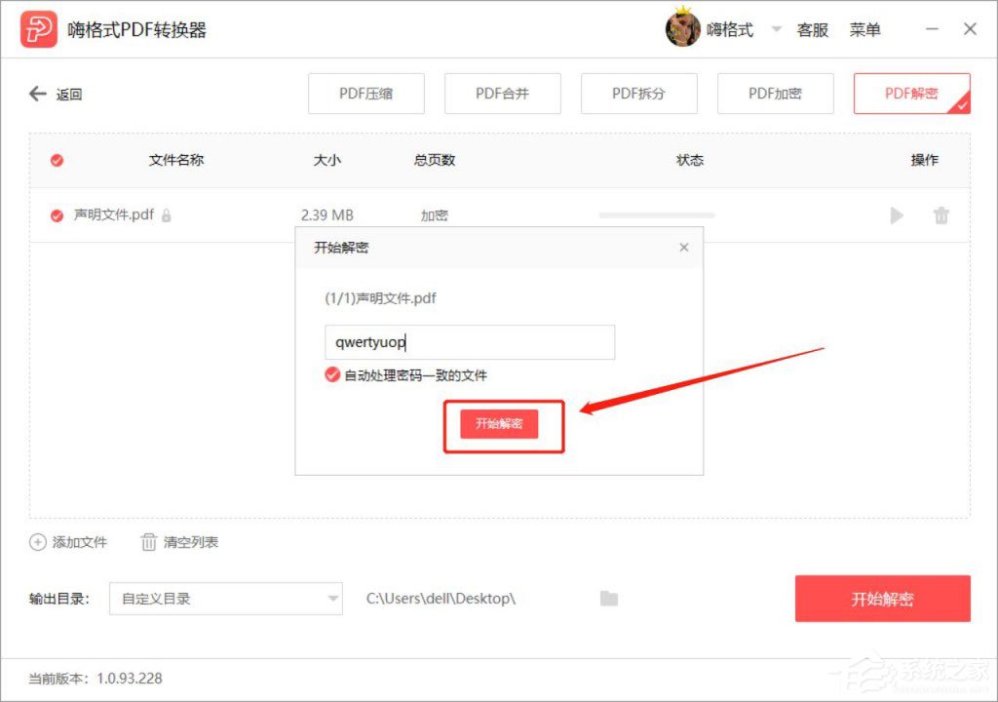Add files using the 添加文件 plus icon
This screenshot has height=702, width=998.
click(x=38, y=542)
